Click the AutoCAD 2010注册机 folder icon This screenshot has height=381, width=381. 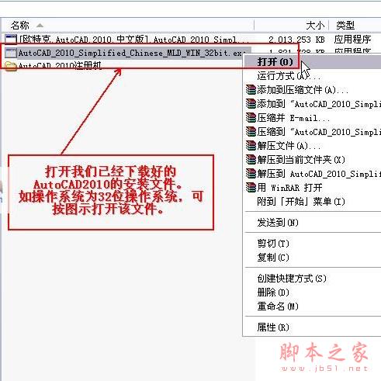coord(11,66)
